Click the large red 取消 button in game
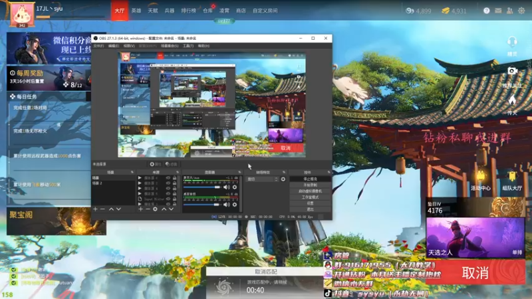Screen dimensions: 532x299 (475, 272)
